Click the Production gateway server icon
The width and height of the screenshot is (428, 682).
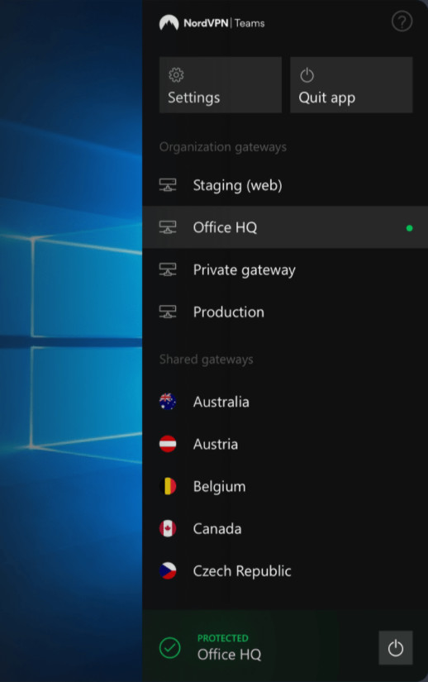click(x=168, y=312)
